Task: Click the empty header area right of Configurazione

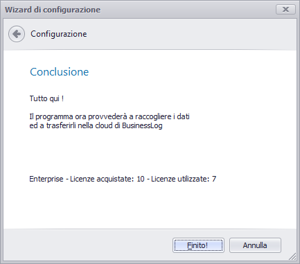Action: pyautogui.click(x=192, y=34)
